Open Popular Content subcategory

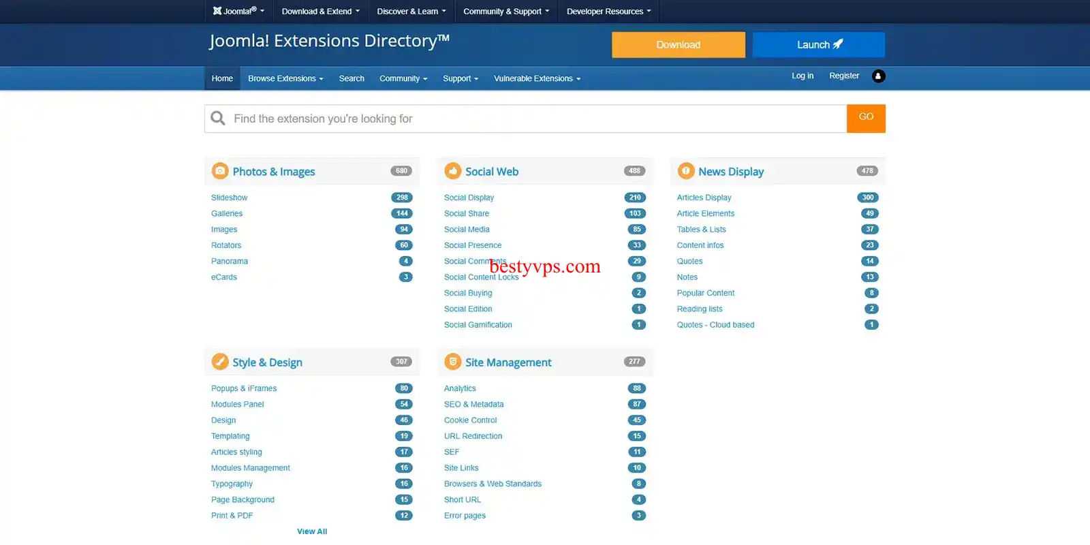705,293
